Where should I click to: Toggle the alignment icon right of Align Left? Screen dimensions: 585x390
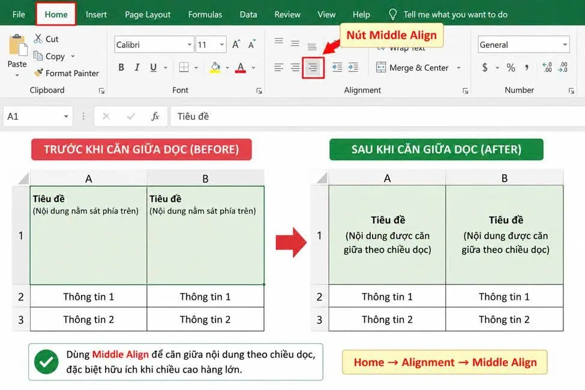295,68
